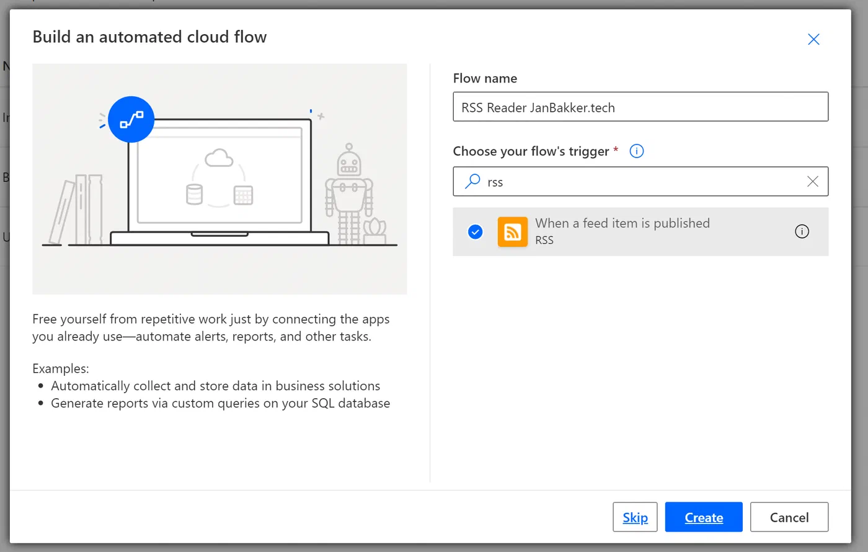This screenshot has width=868, height=552.
Task: Click 'Choose your flow's trigger' label
Action: point(531,151)
